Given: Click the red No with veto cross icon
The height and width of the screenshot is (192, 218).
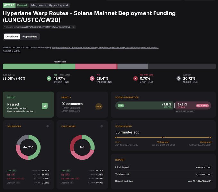Looking at the screenshot, I should tap(135, 78).
